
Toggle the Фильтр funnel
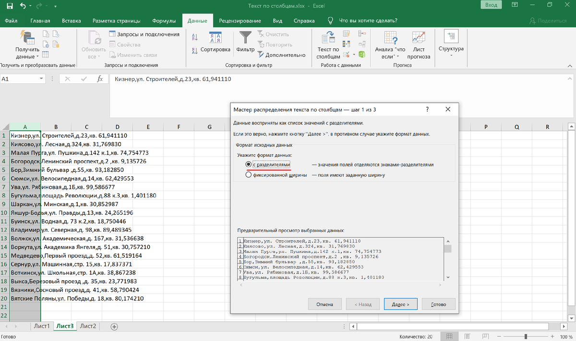click(245, 42)
